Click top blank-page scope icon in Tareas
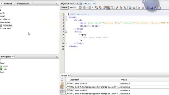The width and height of the screenshot is (169, 95). [62, 79]
